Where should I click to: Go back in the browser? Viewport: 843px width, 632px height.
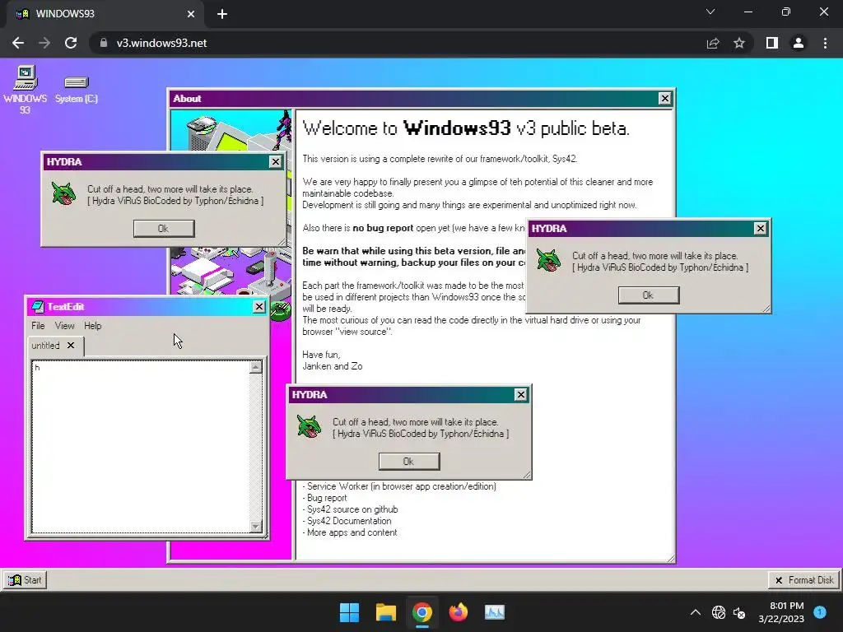click(x=18, y=43)
